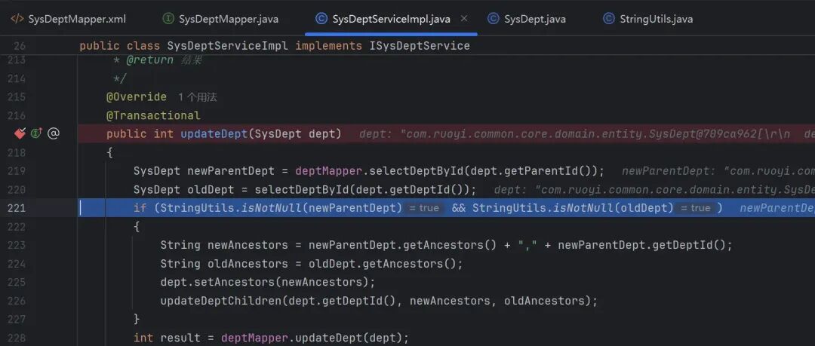Click the class icon on SysDept.java tab

click(493, 20)
